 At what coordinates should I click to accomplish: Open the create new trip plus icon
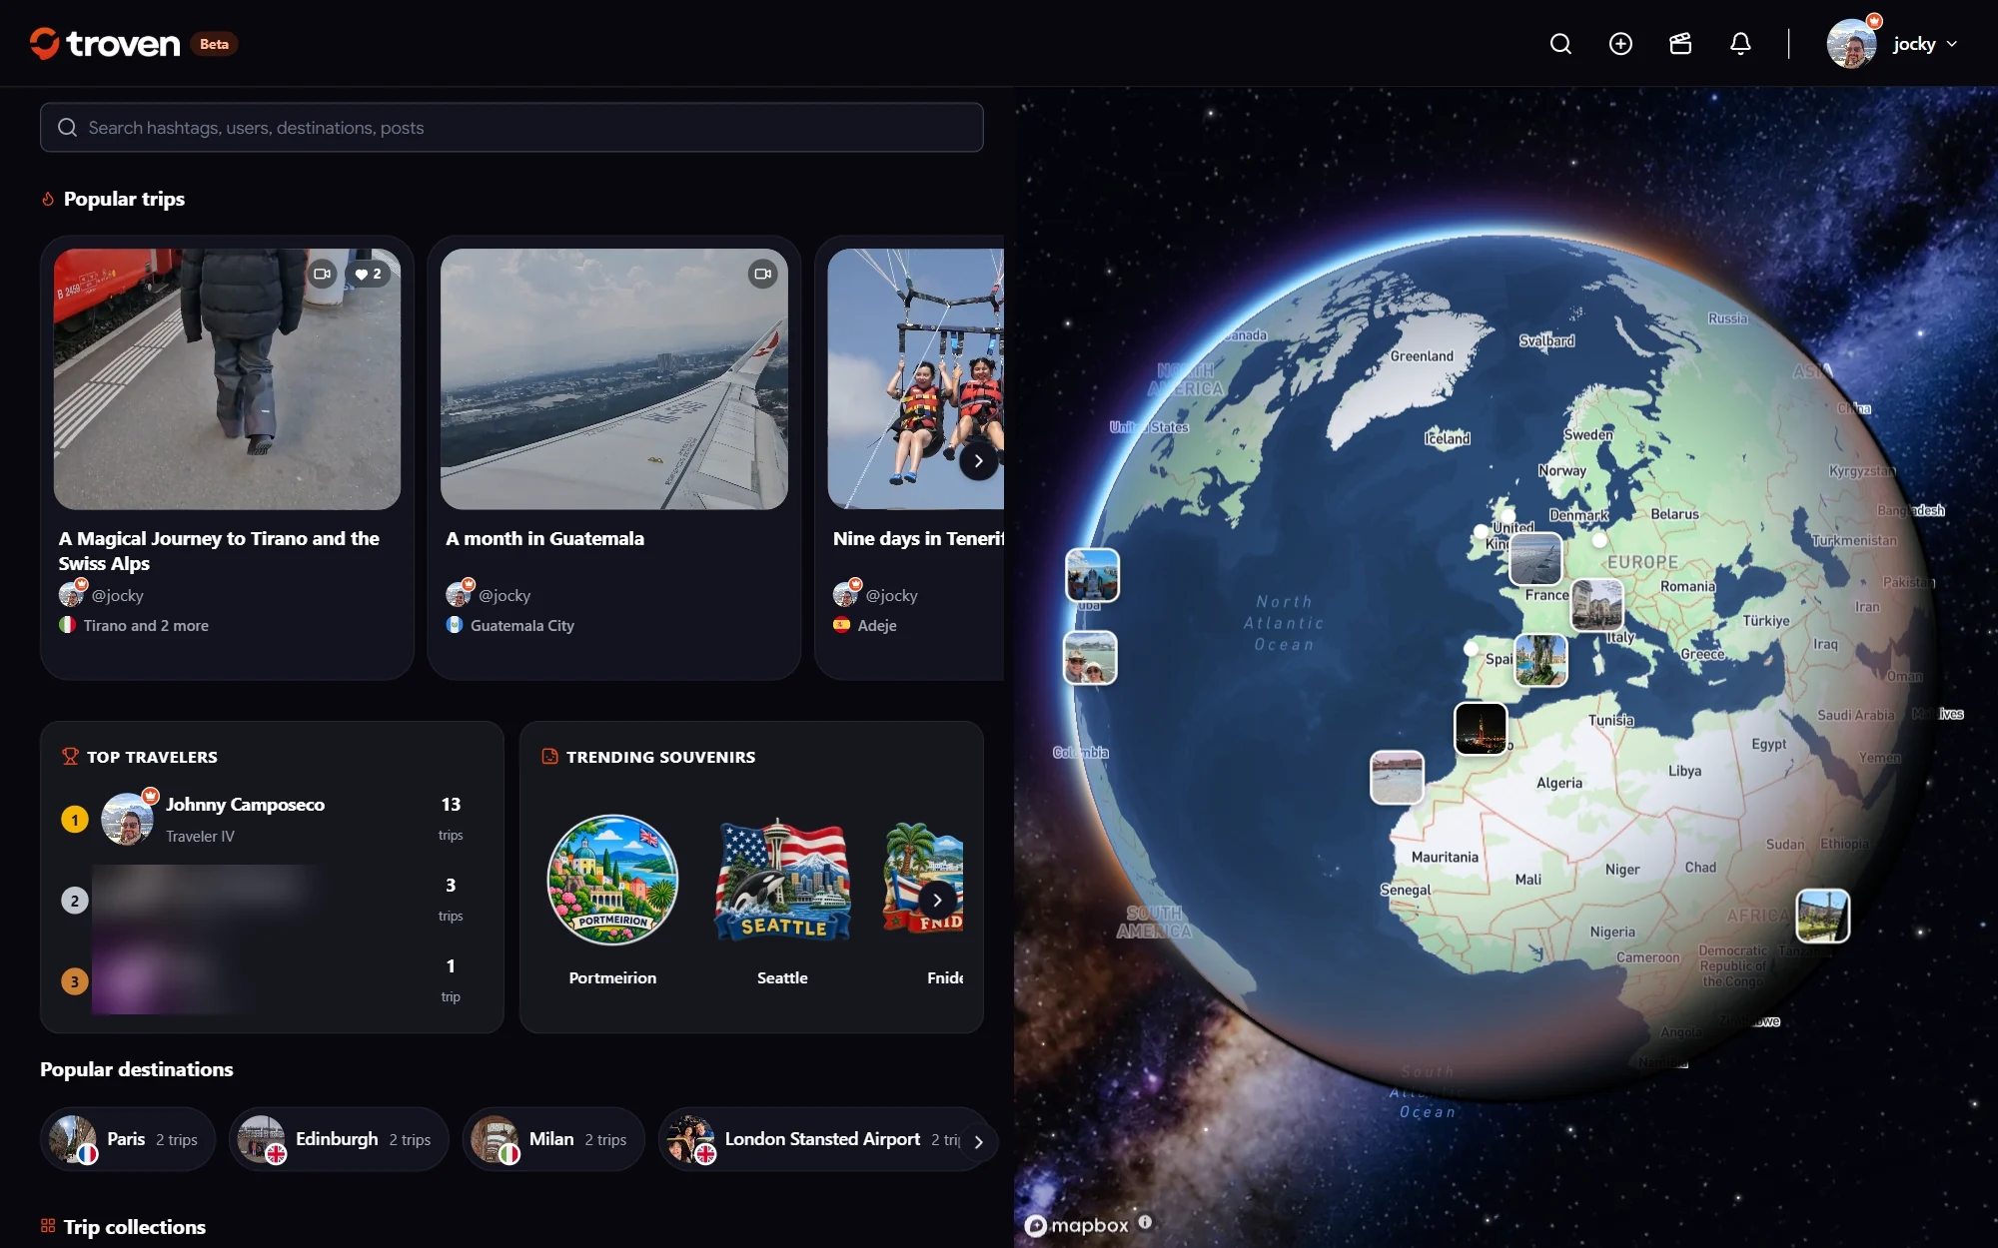1620,44
